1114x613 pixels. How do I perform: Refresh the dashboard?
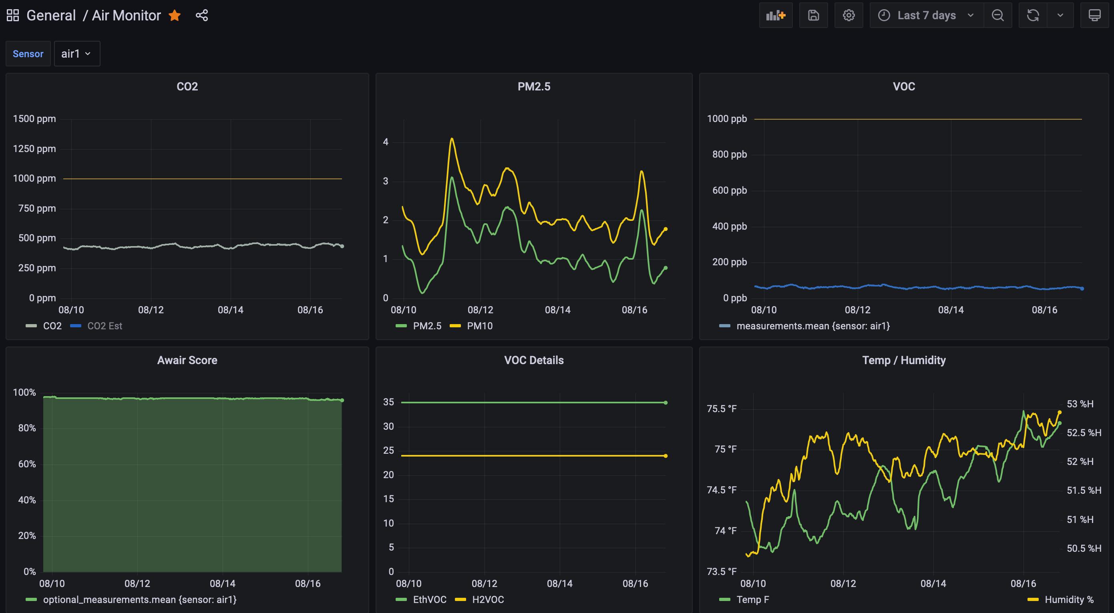pos(1033,16)
